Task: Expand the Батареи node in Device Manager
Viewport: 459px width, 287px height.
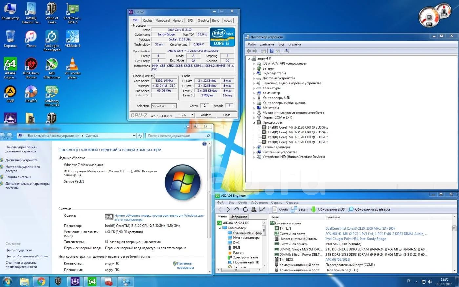Action: coord(254,69)
